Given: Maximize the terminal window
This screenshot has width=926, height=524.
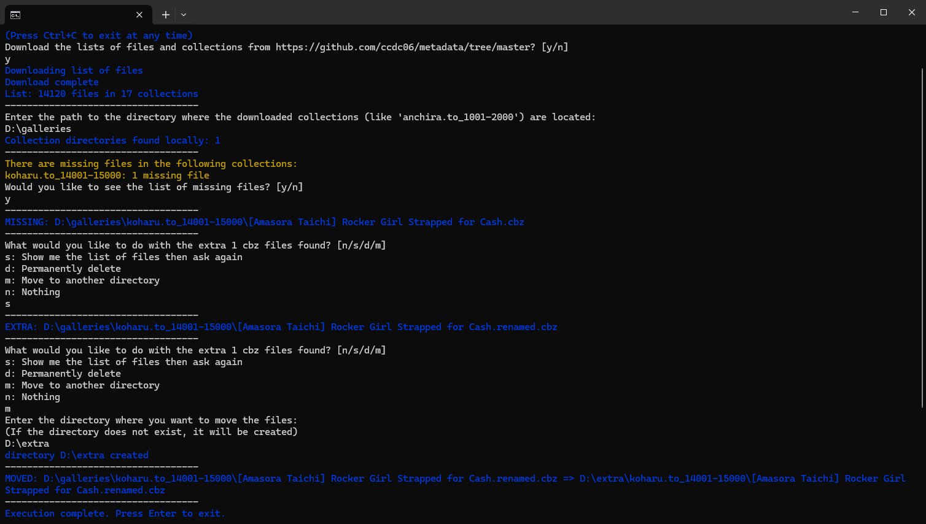Looking at the screenshot, I should [884, 12].
